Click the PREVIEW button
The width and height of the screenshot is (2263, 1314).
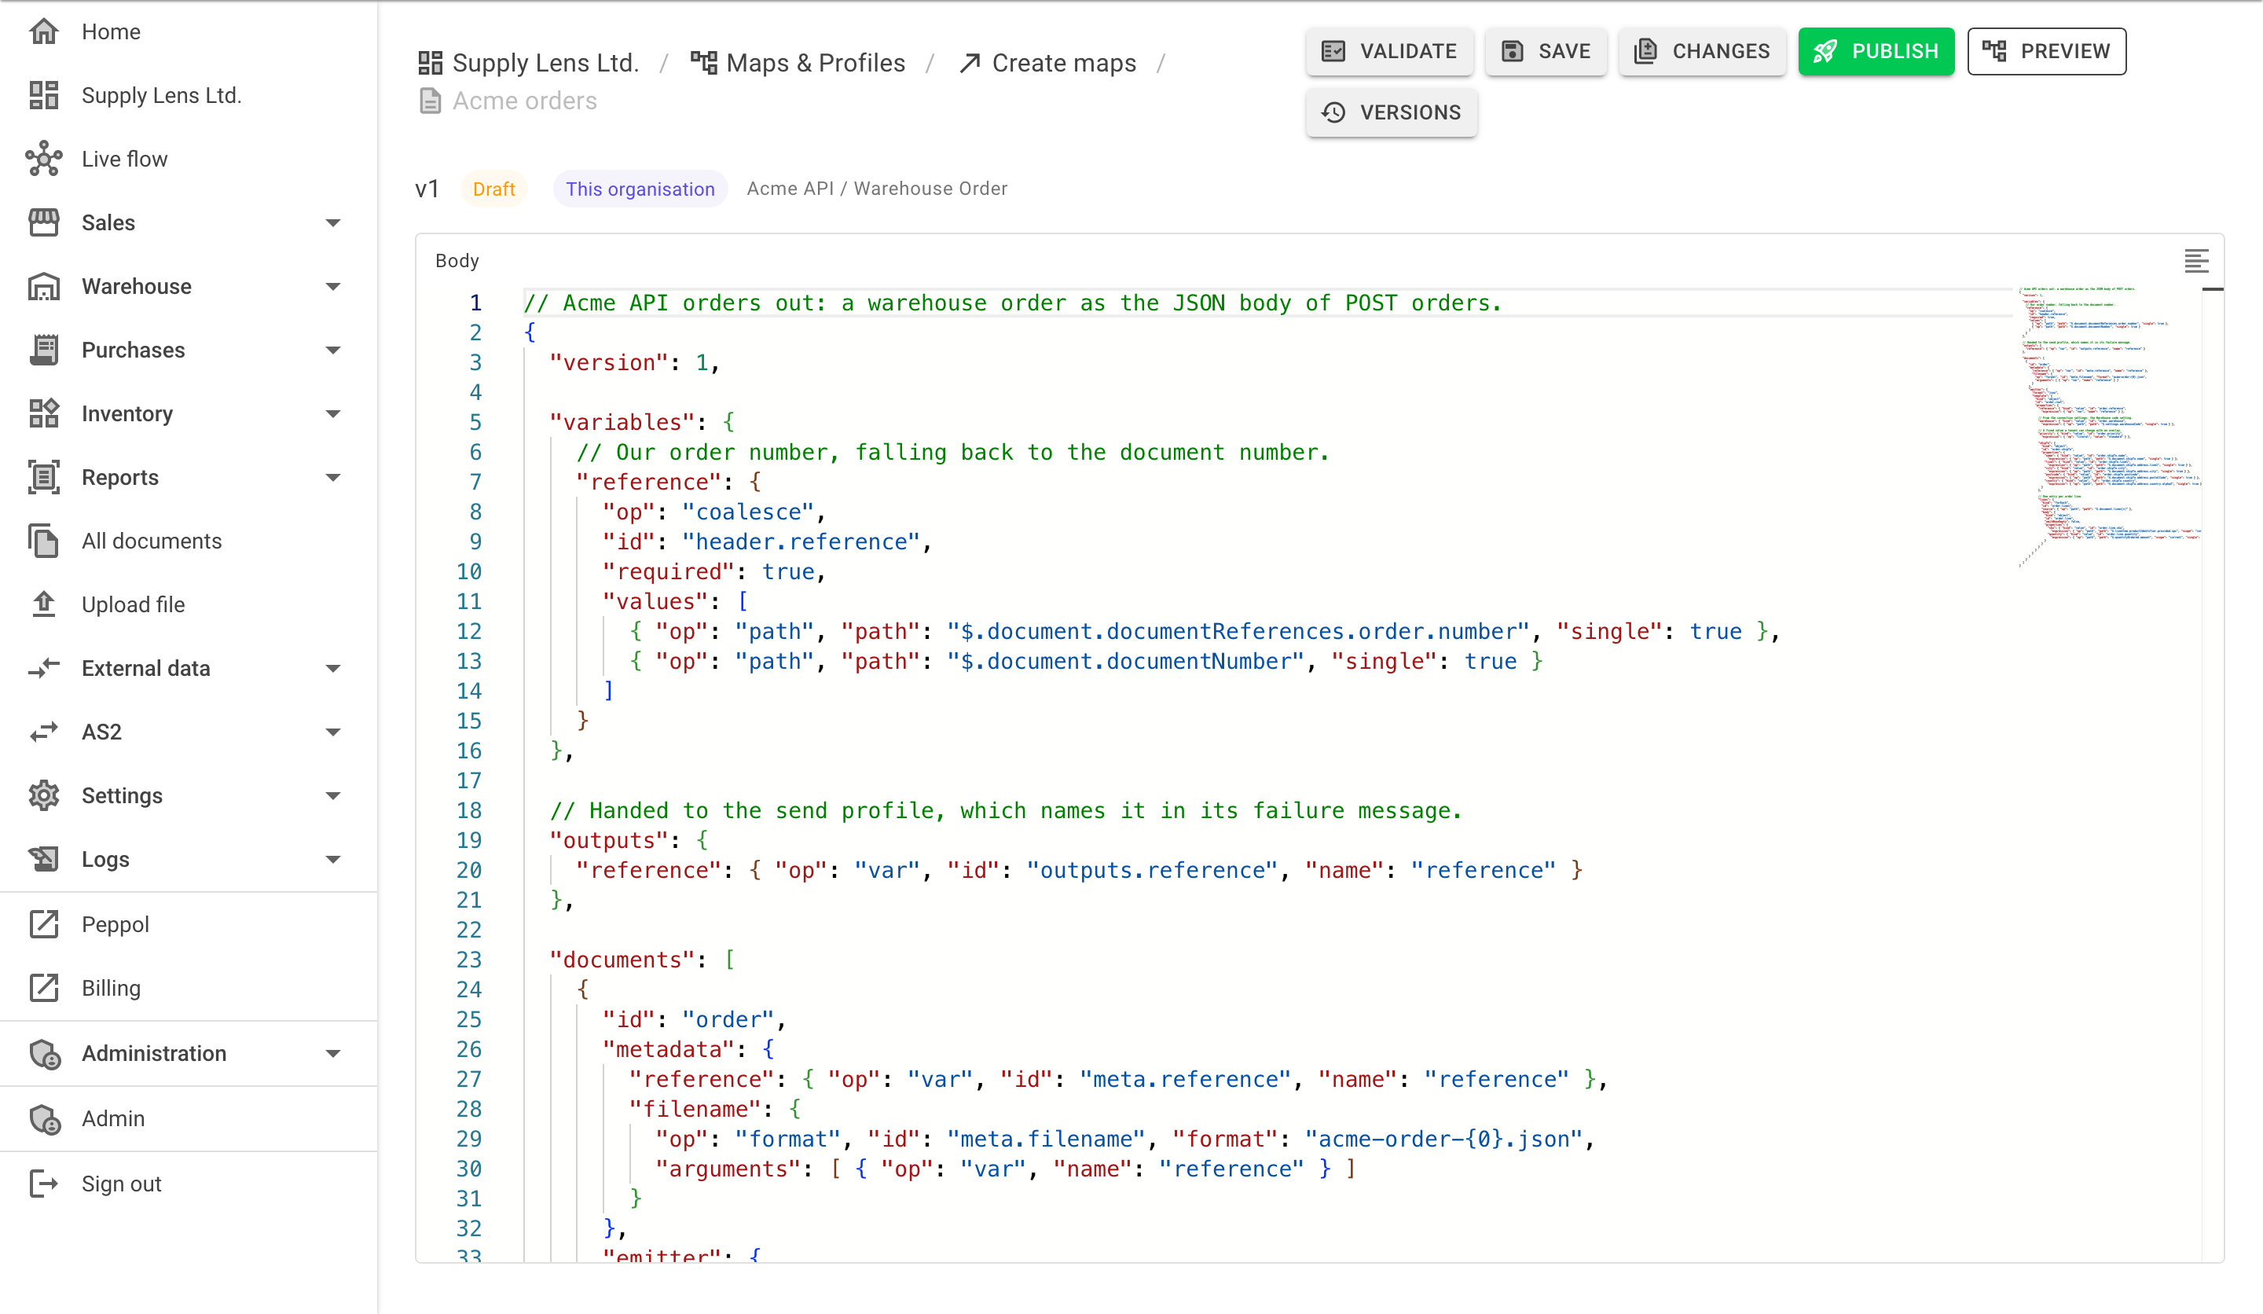pos(2047,51)
